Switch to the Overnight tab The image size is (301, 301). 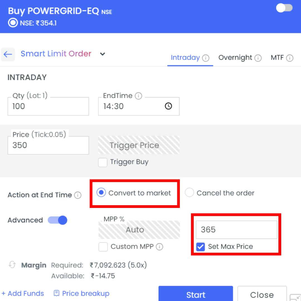click(x=235, y=58)
